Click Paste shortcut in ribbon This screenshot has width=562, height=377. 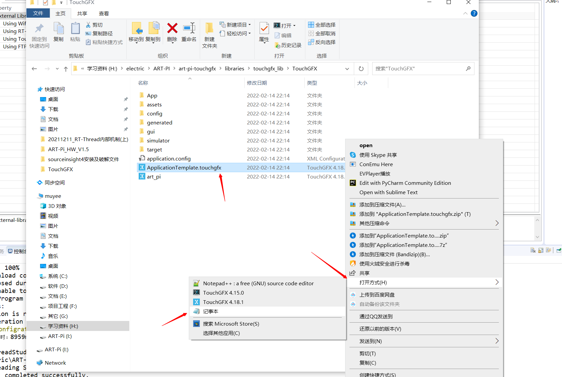104,42
